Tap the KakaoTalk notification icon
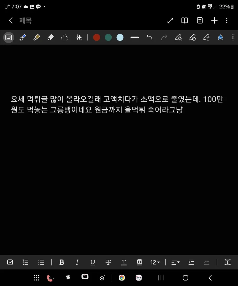Screen dimensions: 238x286 (x=38, y=7)
